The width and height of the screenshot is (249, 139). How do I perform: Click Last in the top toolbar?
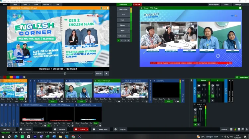point(57,5)
